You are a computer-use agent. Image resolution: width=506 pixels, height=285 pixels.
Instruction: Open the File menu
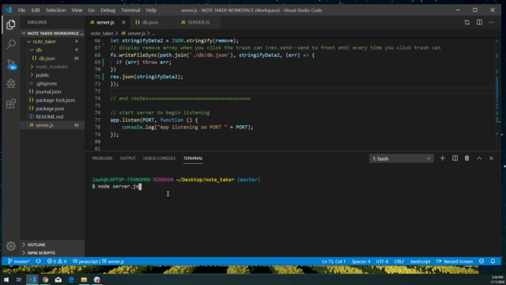(x=21, y=10)
